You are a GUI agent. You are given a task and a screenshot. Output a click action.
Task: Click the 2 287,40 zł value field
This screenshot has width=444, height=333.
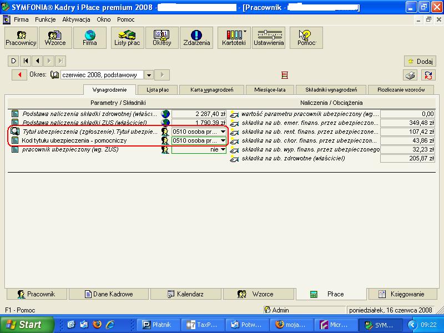tap(199, 114)
